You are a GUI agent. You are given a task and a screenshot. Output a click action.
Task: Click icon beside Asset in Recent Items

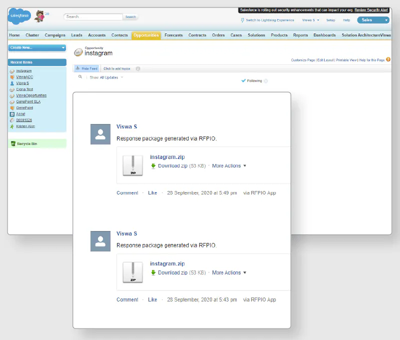click(12, 114)
